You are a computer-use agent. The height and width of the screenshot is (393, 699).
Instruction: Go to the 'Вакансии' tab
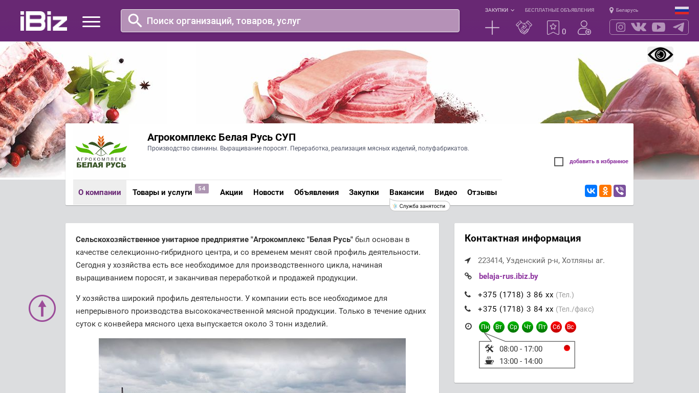407,192
